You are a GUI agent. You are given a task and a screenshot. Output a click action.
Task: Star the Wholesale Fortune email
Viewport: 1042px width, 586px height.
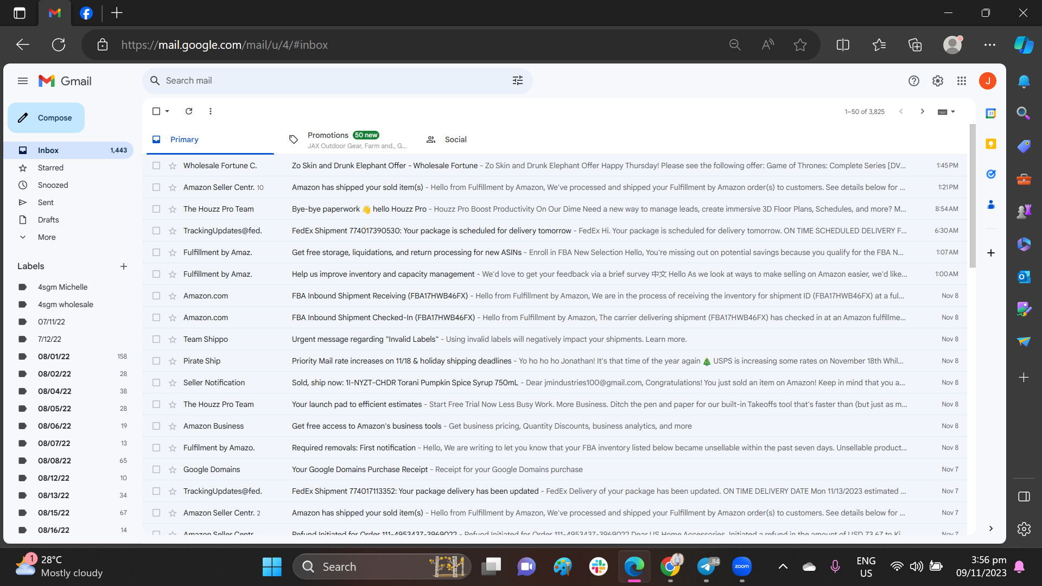pyautogui.click(x=173, y=165)
